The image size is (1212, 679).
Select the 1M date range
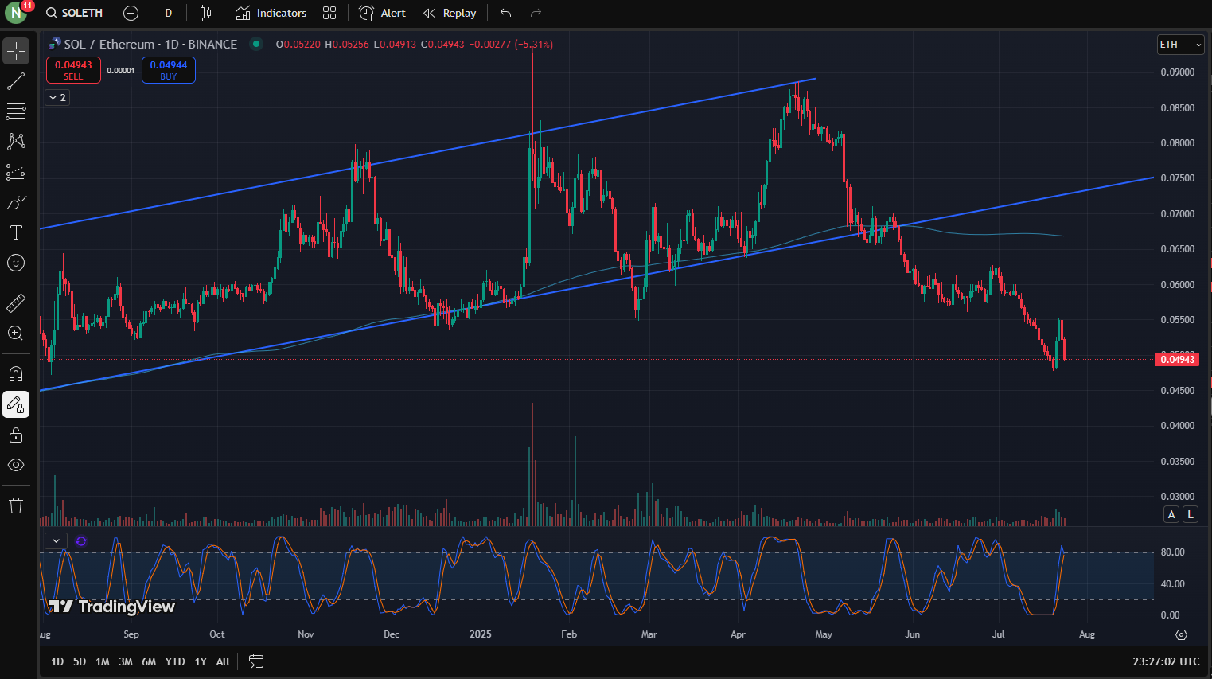click(103, 661)
